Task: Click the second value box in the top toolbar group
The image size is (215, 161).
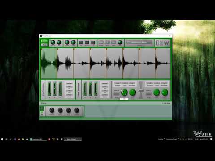Action: click(107, 42)
